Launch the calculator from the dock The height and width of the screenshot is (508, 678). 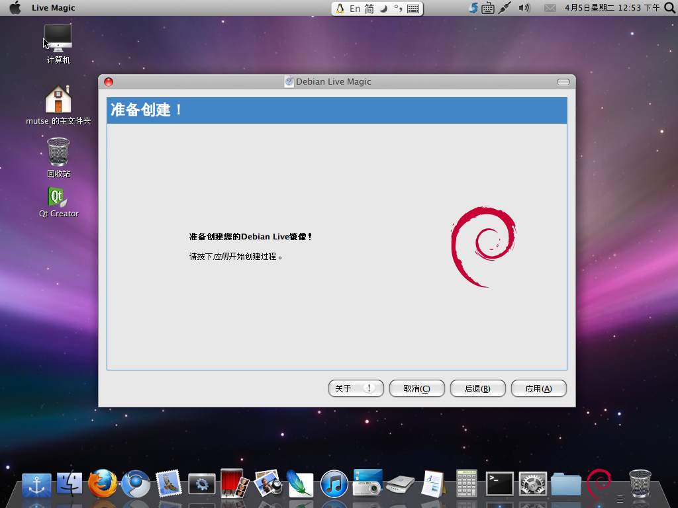[x=467, y=484]
